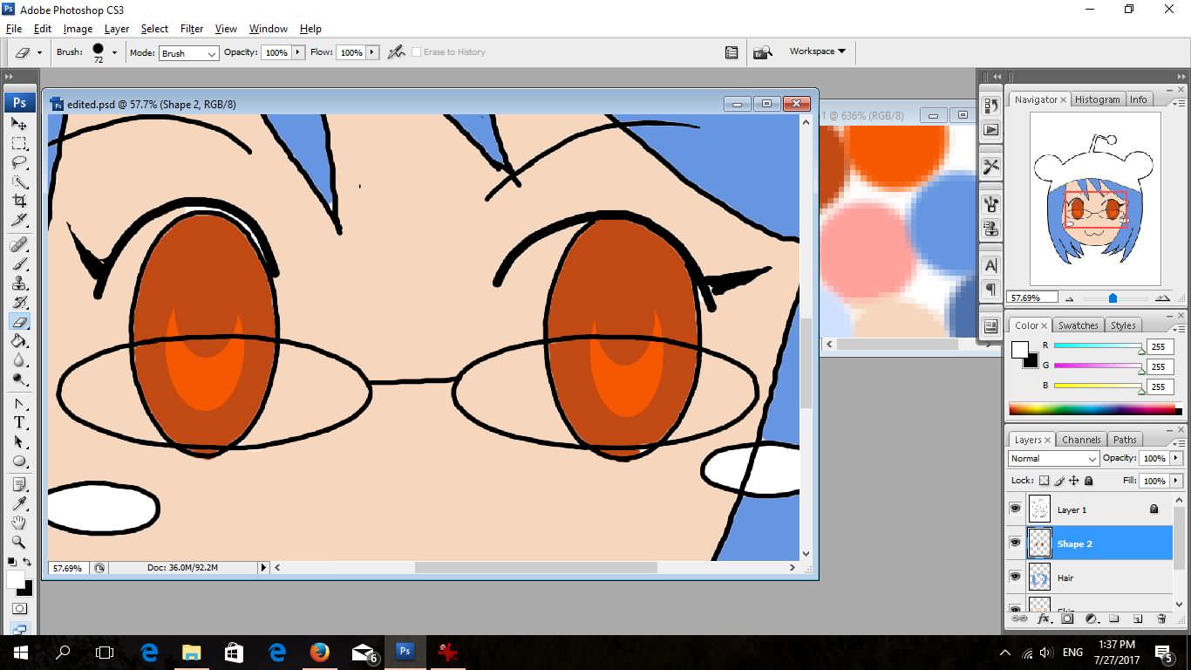The width and height of the screenshot is (1191, 670).
Task: Select the Ellipse shape tool
Action: [19, 461]
